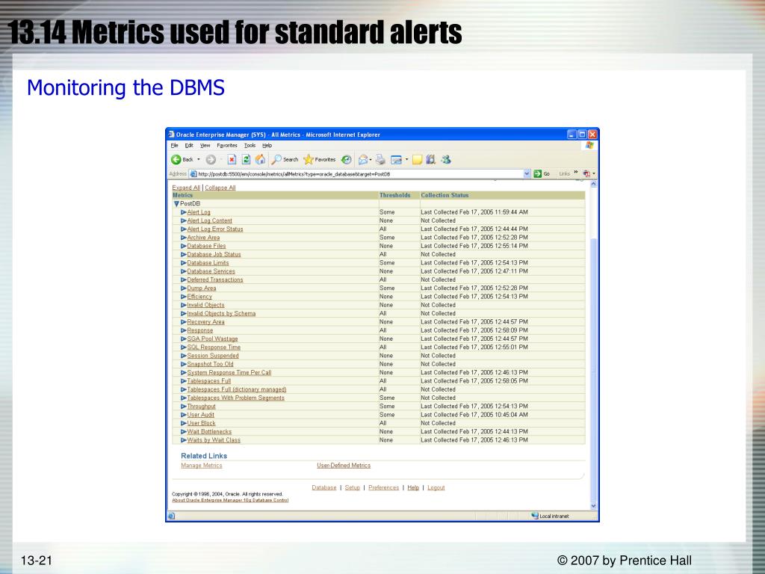765x574 pixels.
Task: Open the User-Defined Metrics link
Action: point(344,466)
